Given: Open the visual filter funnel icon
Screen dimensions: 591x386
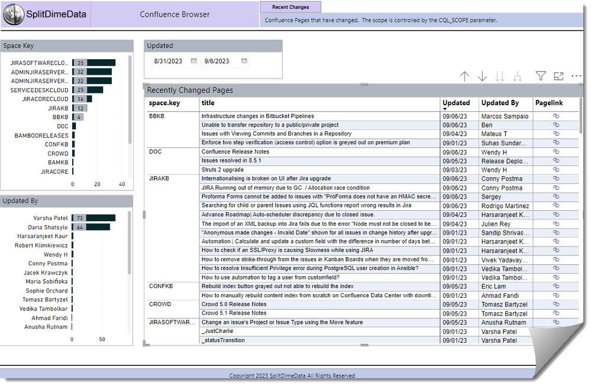Looking at the screenshot, I should 541,76.
